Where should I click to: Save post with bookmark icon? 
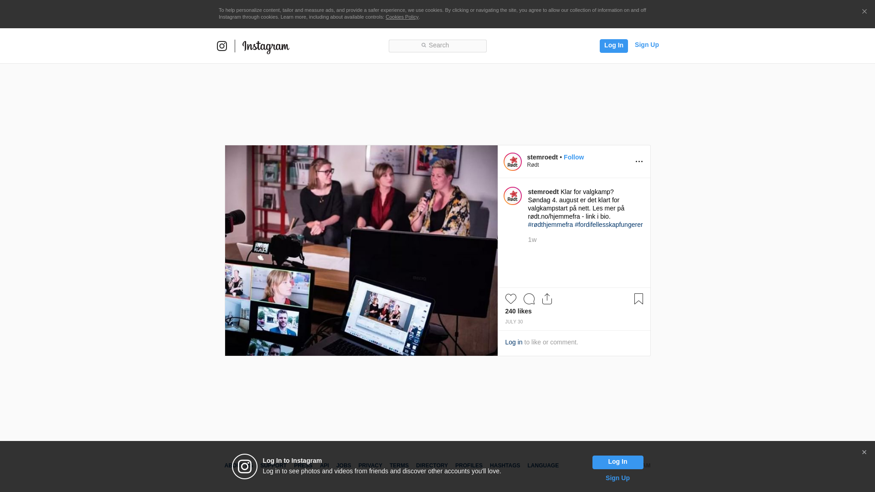tap(638, 299)
